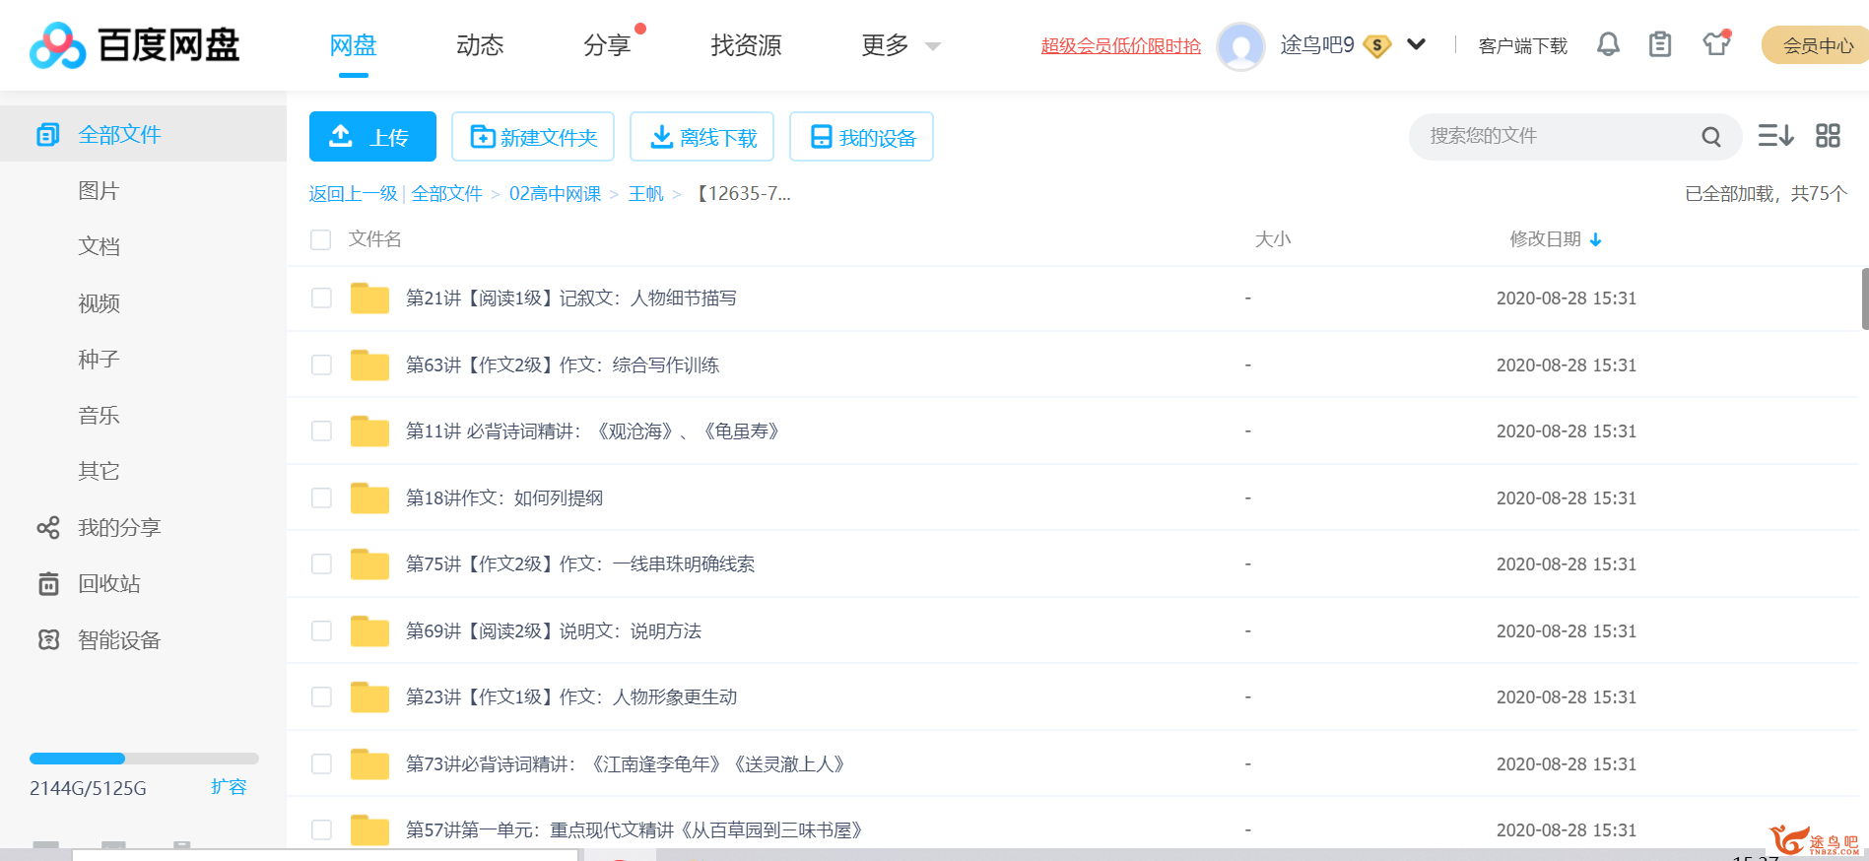Click folder icon of 第57讲 row
This screenshot has width=1869, height=861.
pyautogui.click(x=369, y=830)
